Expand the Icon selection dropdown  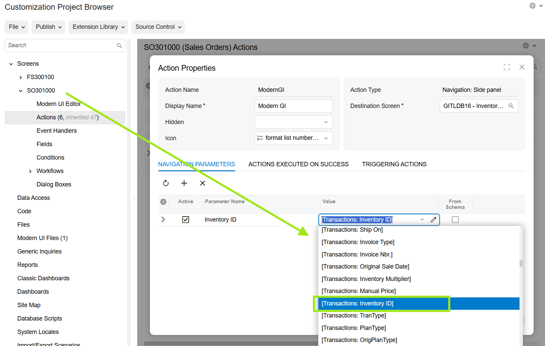click(326, 138)
